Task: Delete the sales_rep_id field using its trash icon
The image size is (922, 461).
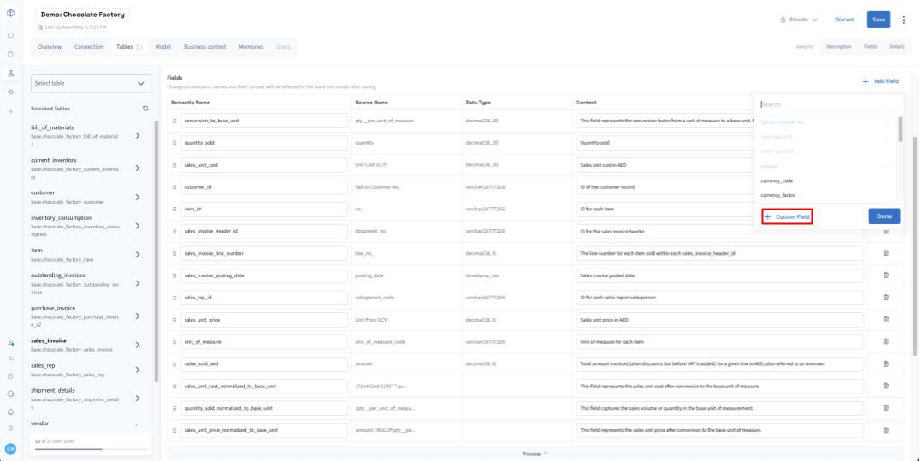Action: pyautogui.click(x=885, y=297)
